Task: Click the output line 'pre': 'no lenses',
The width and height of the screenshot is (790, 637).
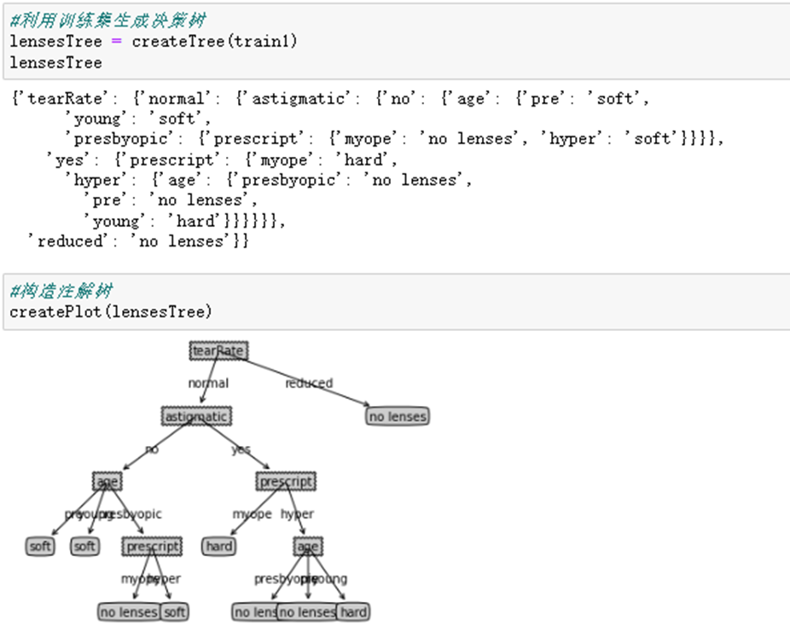Action: tap(171, 200)
